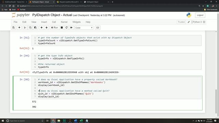Click the browser forward arrow
The height and width of the screenshot is (123, 219).
(x=6, y=6)
